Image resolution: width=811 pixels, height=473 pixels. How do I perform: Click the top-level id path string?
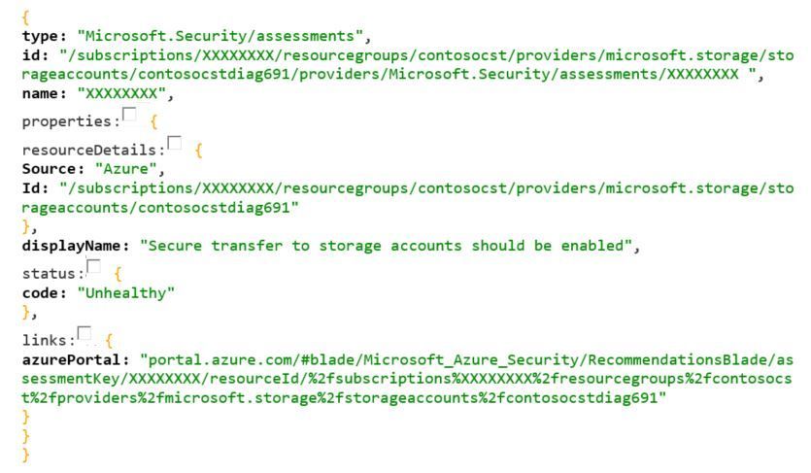tap(408, 65)
